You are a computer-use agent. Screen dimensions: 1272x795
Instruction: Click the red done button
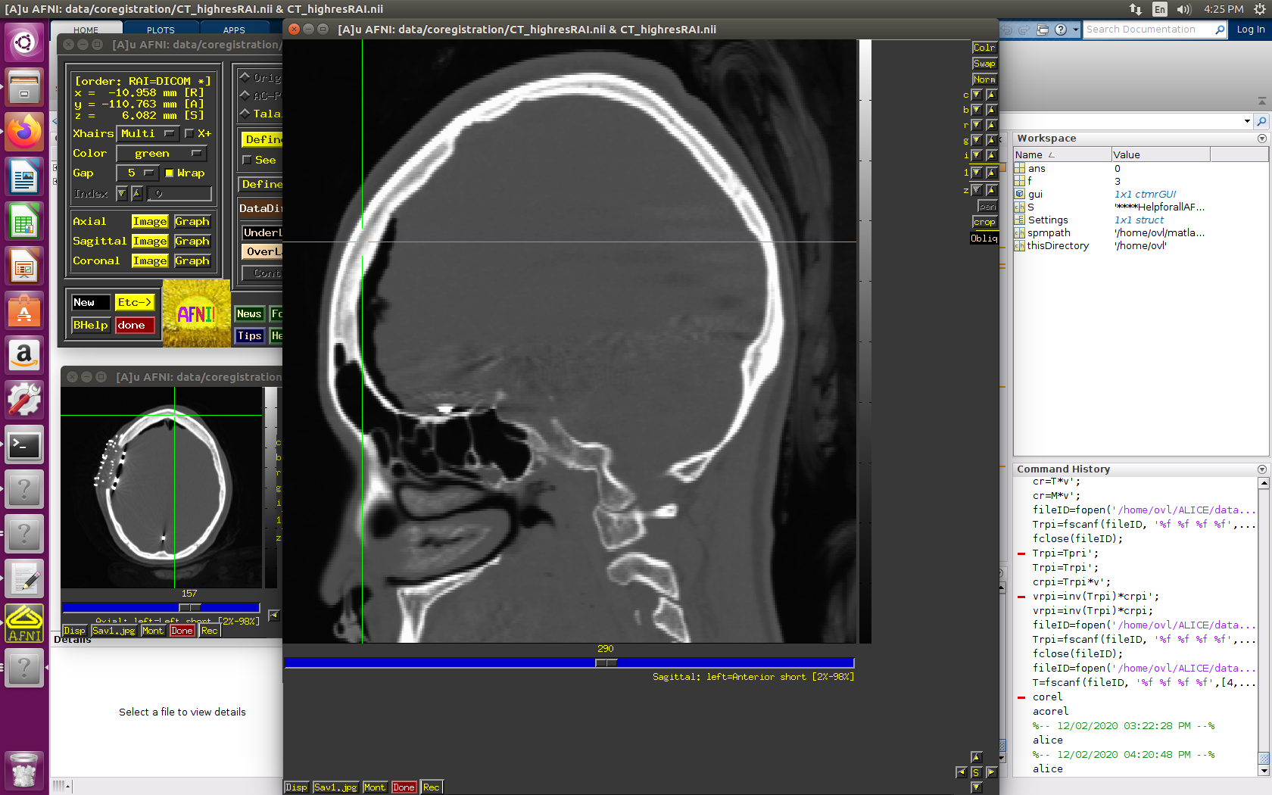click(x=135, y=325)
